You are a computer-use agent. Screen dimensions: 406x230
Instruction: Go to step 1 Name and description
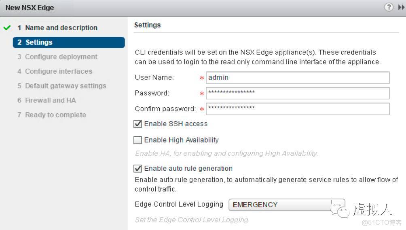[x=61, y=28]
